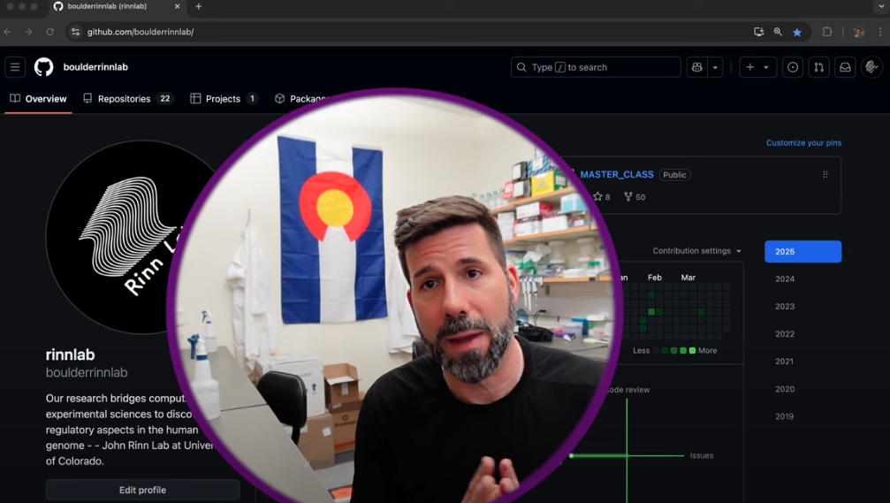The image size is (890, 503).
Task: Open Copilot chat icon in header
Action: (x=697, y=67)
